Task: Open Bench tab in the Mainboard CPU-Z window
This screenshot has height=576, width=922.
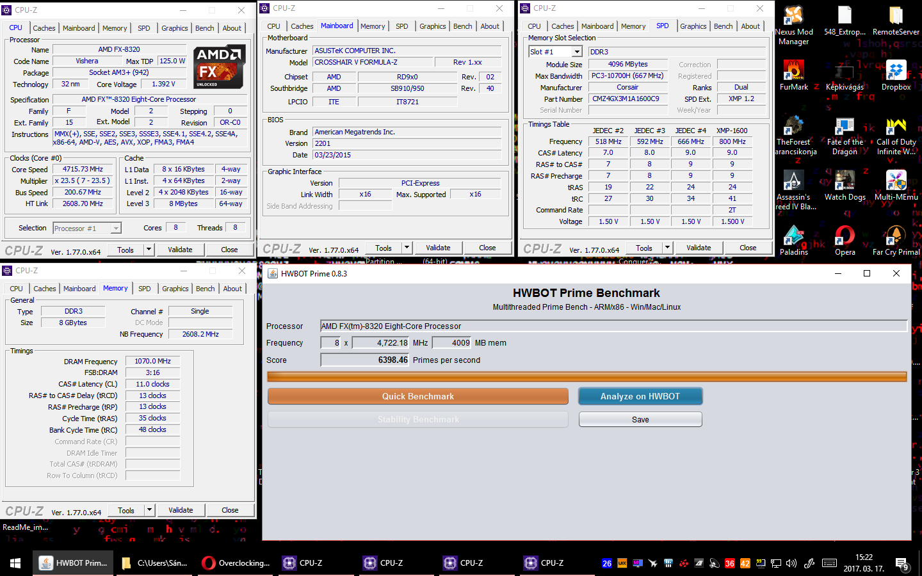Action: pos(462,26)
